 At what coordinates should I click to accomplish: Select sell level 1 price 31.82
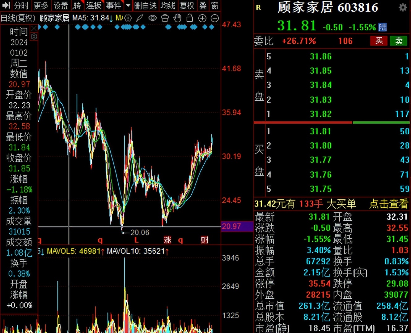click(321, 114)
